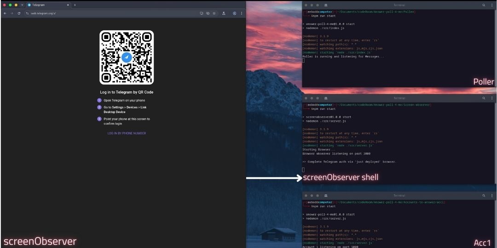Image resolution: width=497 pixels, height=248 pixels.
Task: Go back in the Chrome browser
Action: pos(5,13)
